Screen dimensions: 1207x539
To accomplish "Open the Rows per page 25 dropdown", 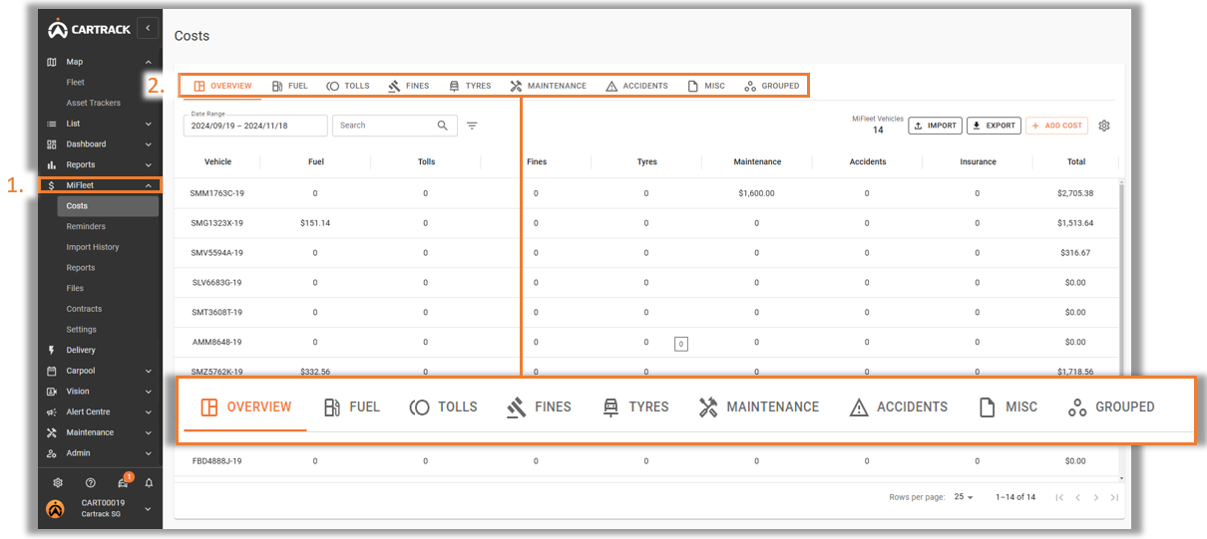I will pos(964,497).
